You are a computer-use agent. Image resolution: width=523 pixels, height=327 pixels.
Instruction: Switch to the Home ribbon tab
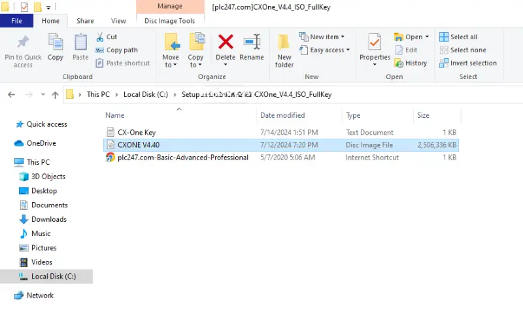pos(50,21)
